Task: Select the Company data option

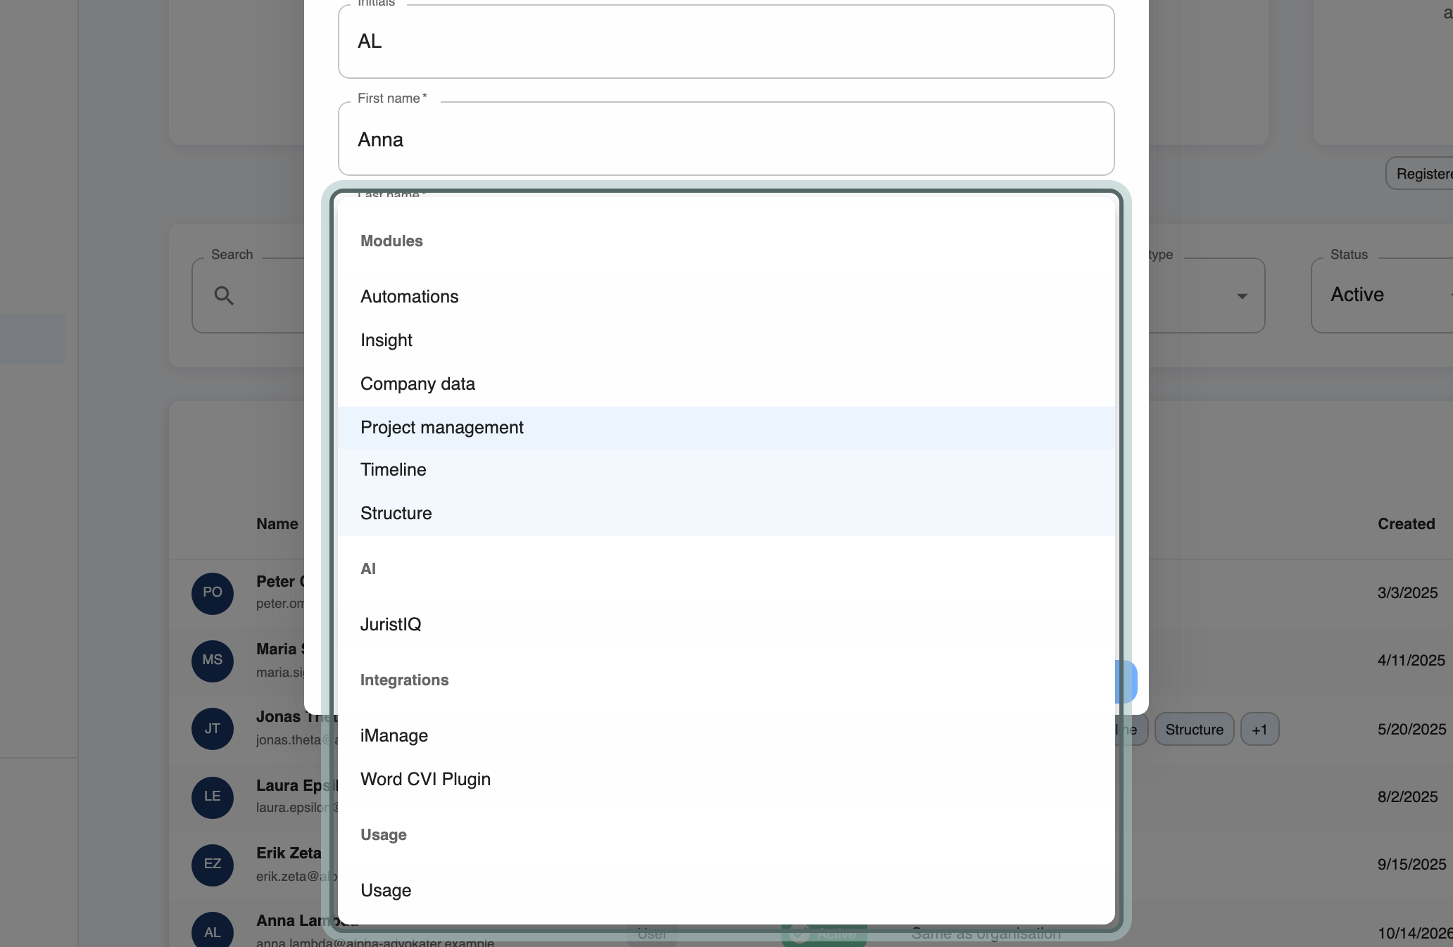Action: coord(726,384)
